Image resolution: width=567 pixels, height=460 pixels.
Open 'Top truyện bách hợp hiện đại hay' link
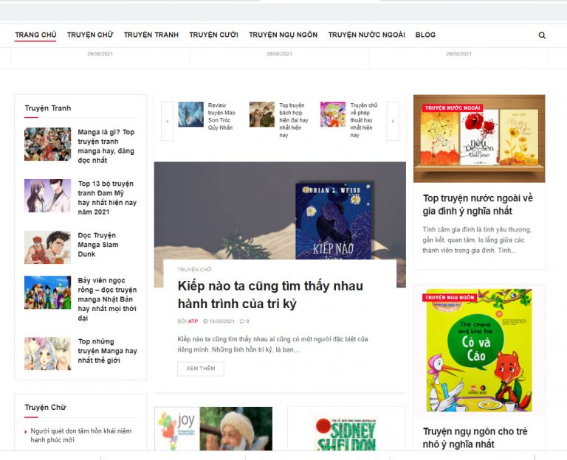click(293, 120)
